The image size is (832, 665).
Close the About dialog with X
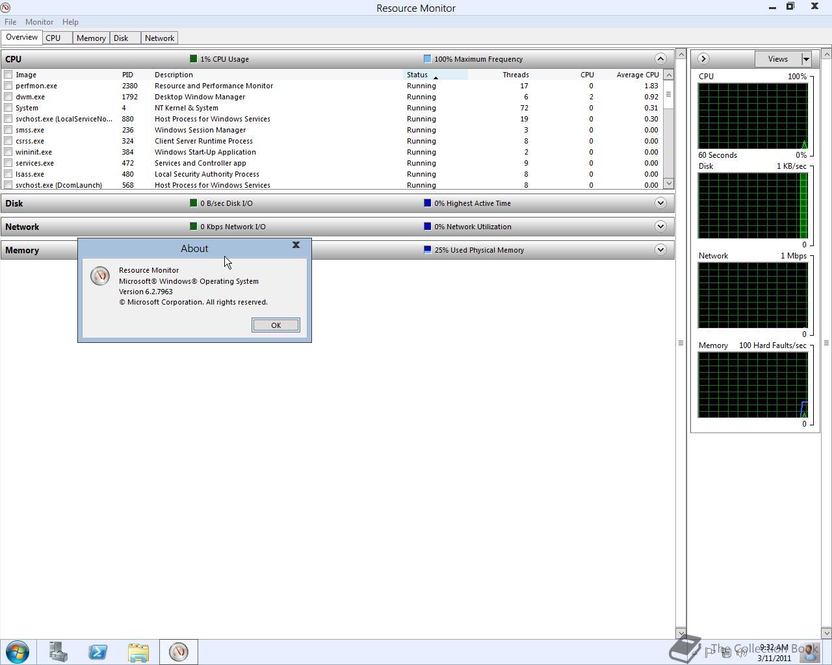(x=296, y=245)
